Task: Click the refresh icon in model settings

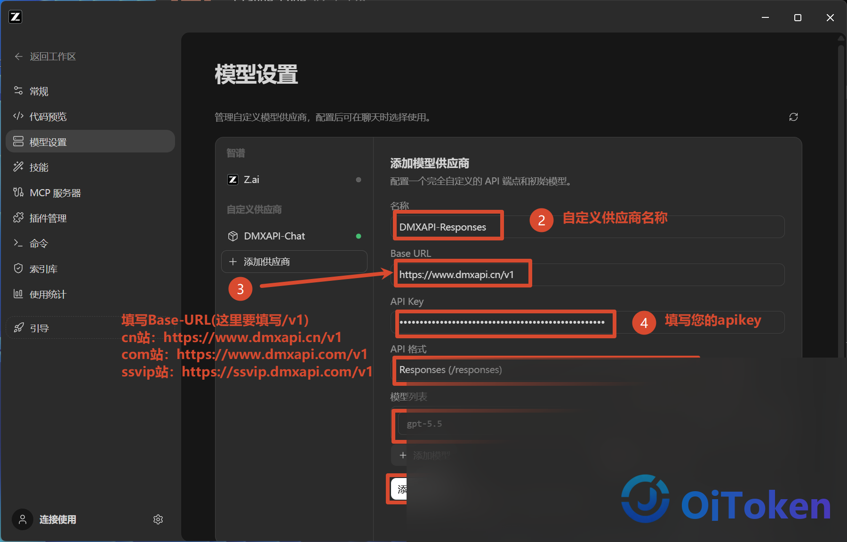Action: (793, 117)
